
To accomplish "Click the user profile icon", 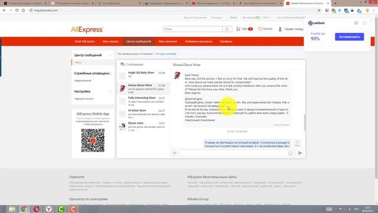I will click(280, 29).
